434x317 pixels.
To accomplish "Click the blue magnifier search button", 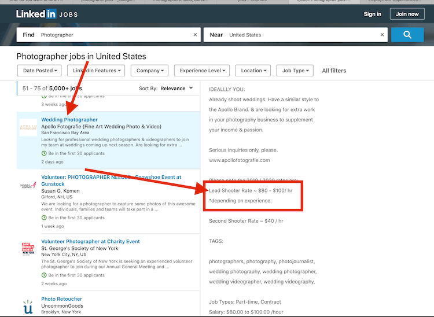I will pyautogui.click(x=407, y=35).
